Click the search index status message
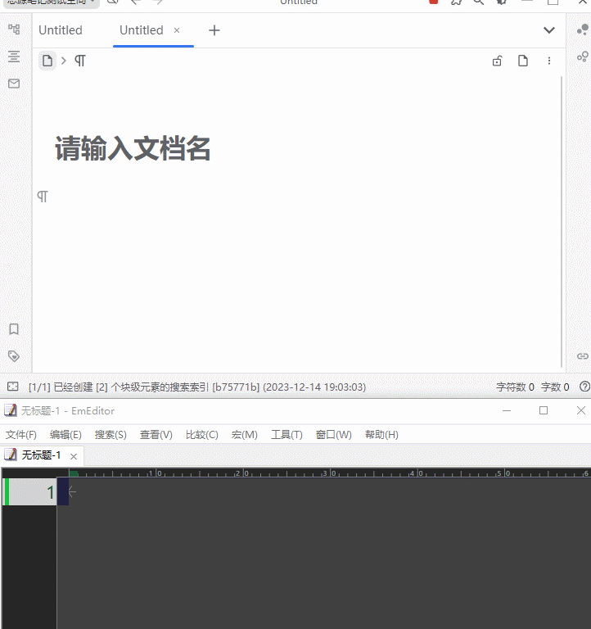 (x=197, y=387)
